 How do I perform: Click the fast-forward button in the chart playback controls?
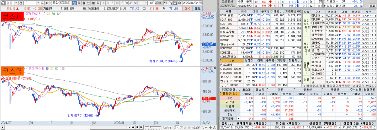tap(142, 128)
